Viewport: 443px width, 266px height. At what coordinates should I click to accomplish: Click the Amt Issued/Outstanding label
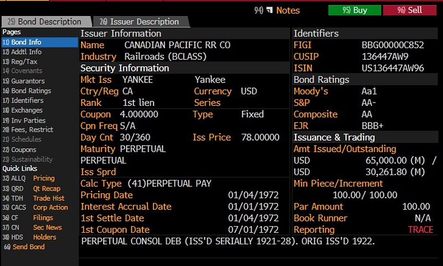tap(344, 149)
